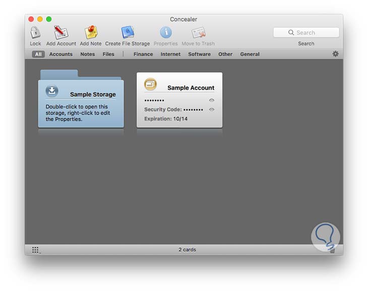Switch to the Notes filter
The height and width of the screenshot is (291, 368).
pyautogui.click(x=88, y=54)
